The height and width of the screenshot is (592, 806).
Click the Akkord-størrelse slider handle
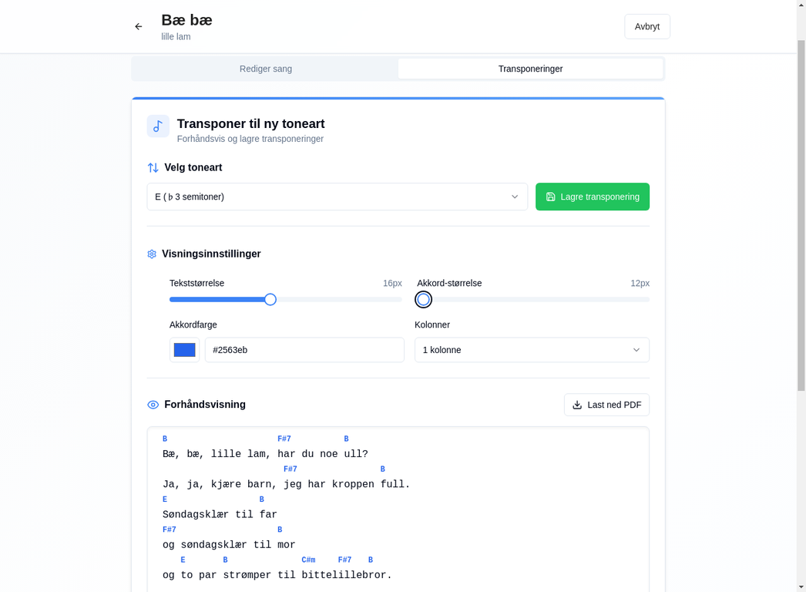point(424,300)
